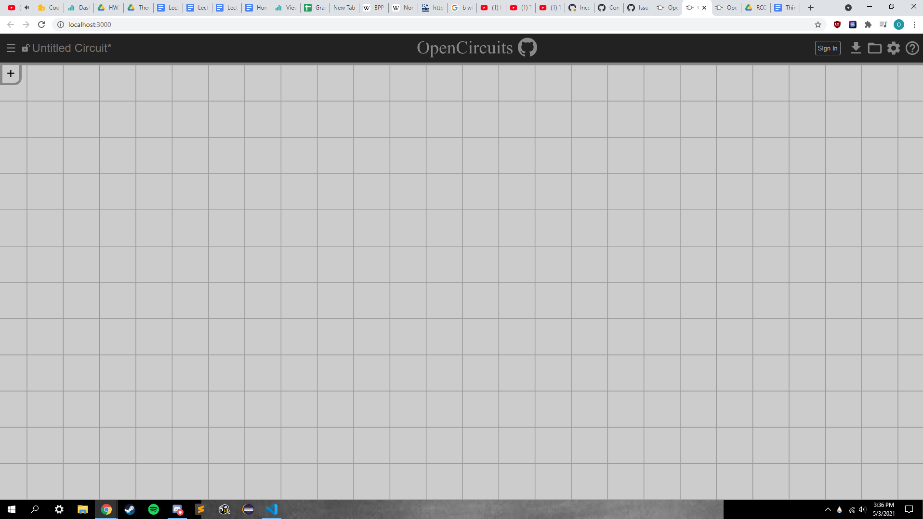The width and height of the screenshot is (923, 519).
Task: Toggle the circuit lock next to the title
Action: point(26,48)
